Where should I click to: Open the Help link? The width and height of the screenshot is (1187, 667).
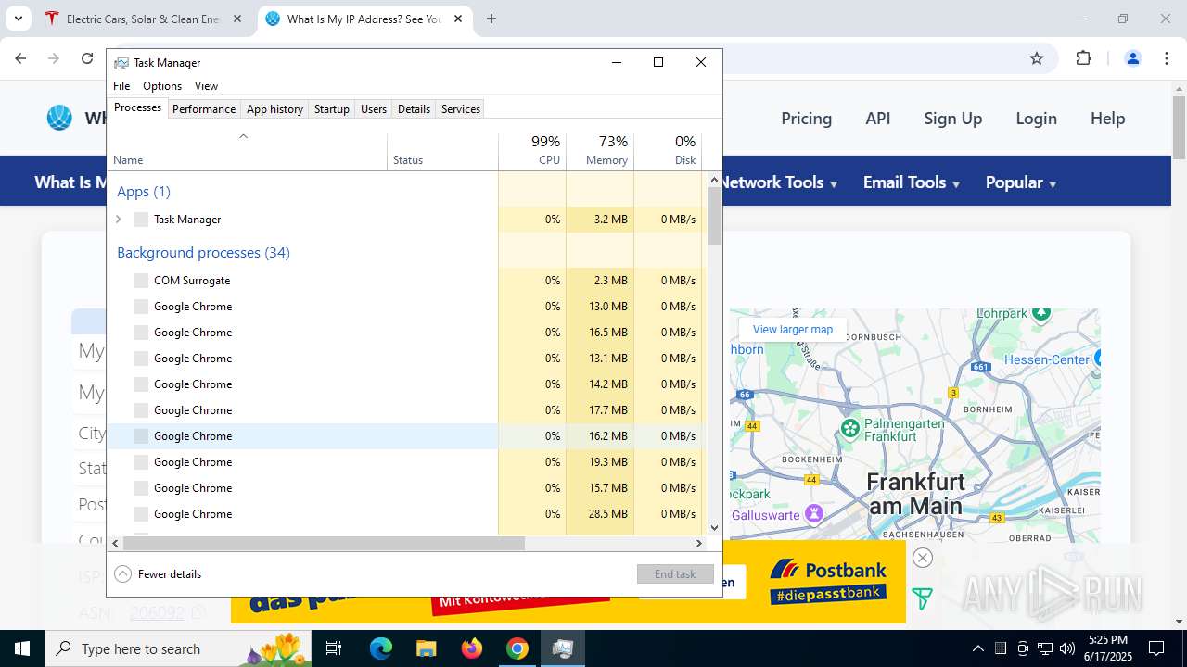(1107, 119)
